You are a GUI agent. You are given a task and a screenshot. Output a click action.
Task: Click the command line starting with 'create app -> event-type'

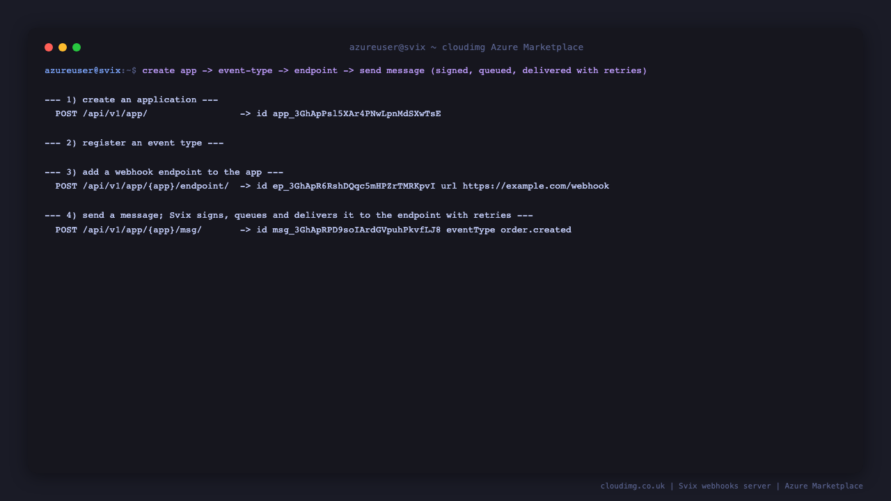pyautogui.click(x=395, y=70)
